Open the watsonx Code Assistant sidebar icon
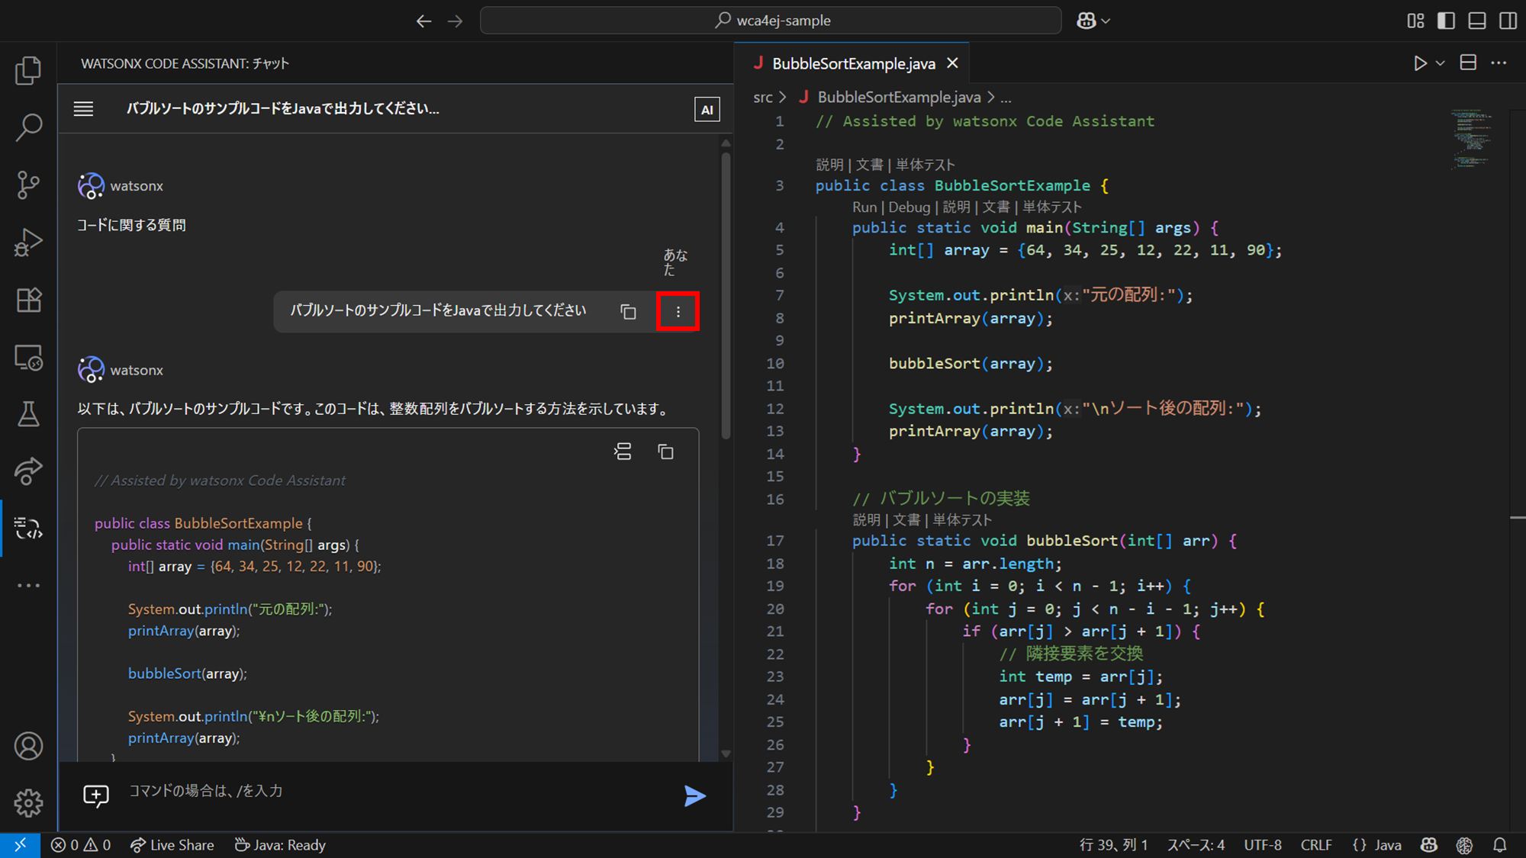1526x858 pixels. click(28, 528)
